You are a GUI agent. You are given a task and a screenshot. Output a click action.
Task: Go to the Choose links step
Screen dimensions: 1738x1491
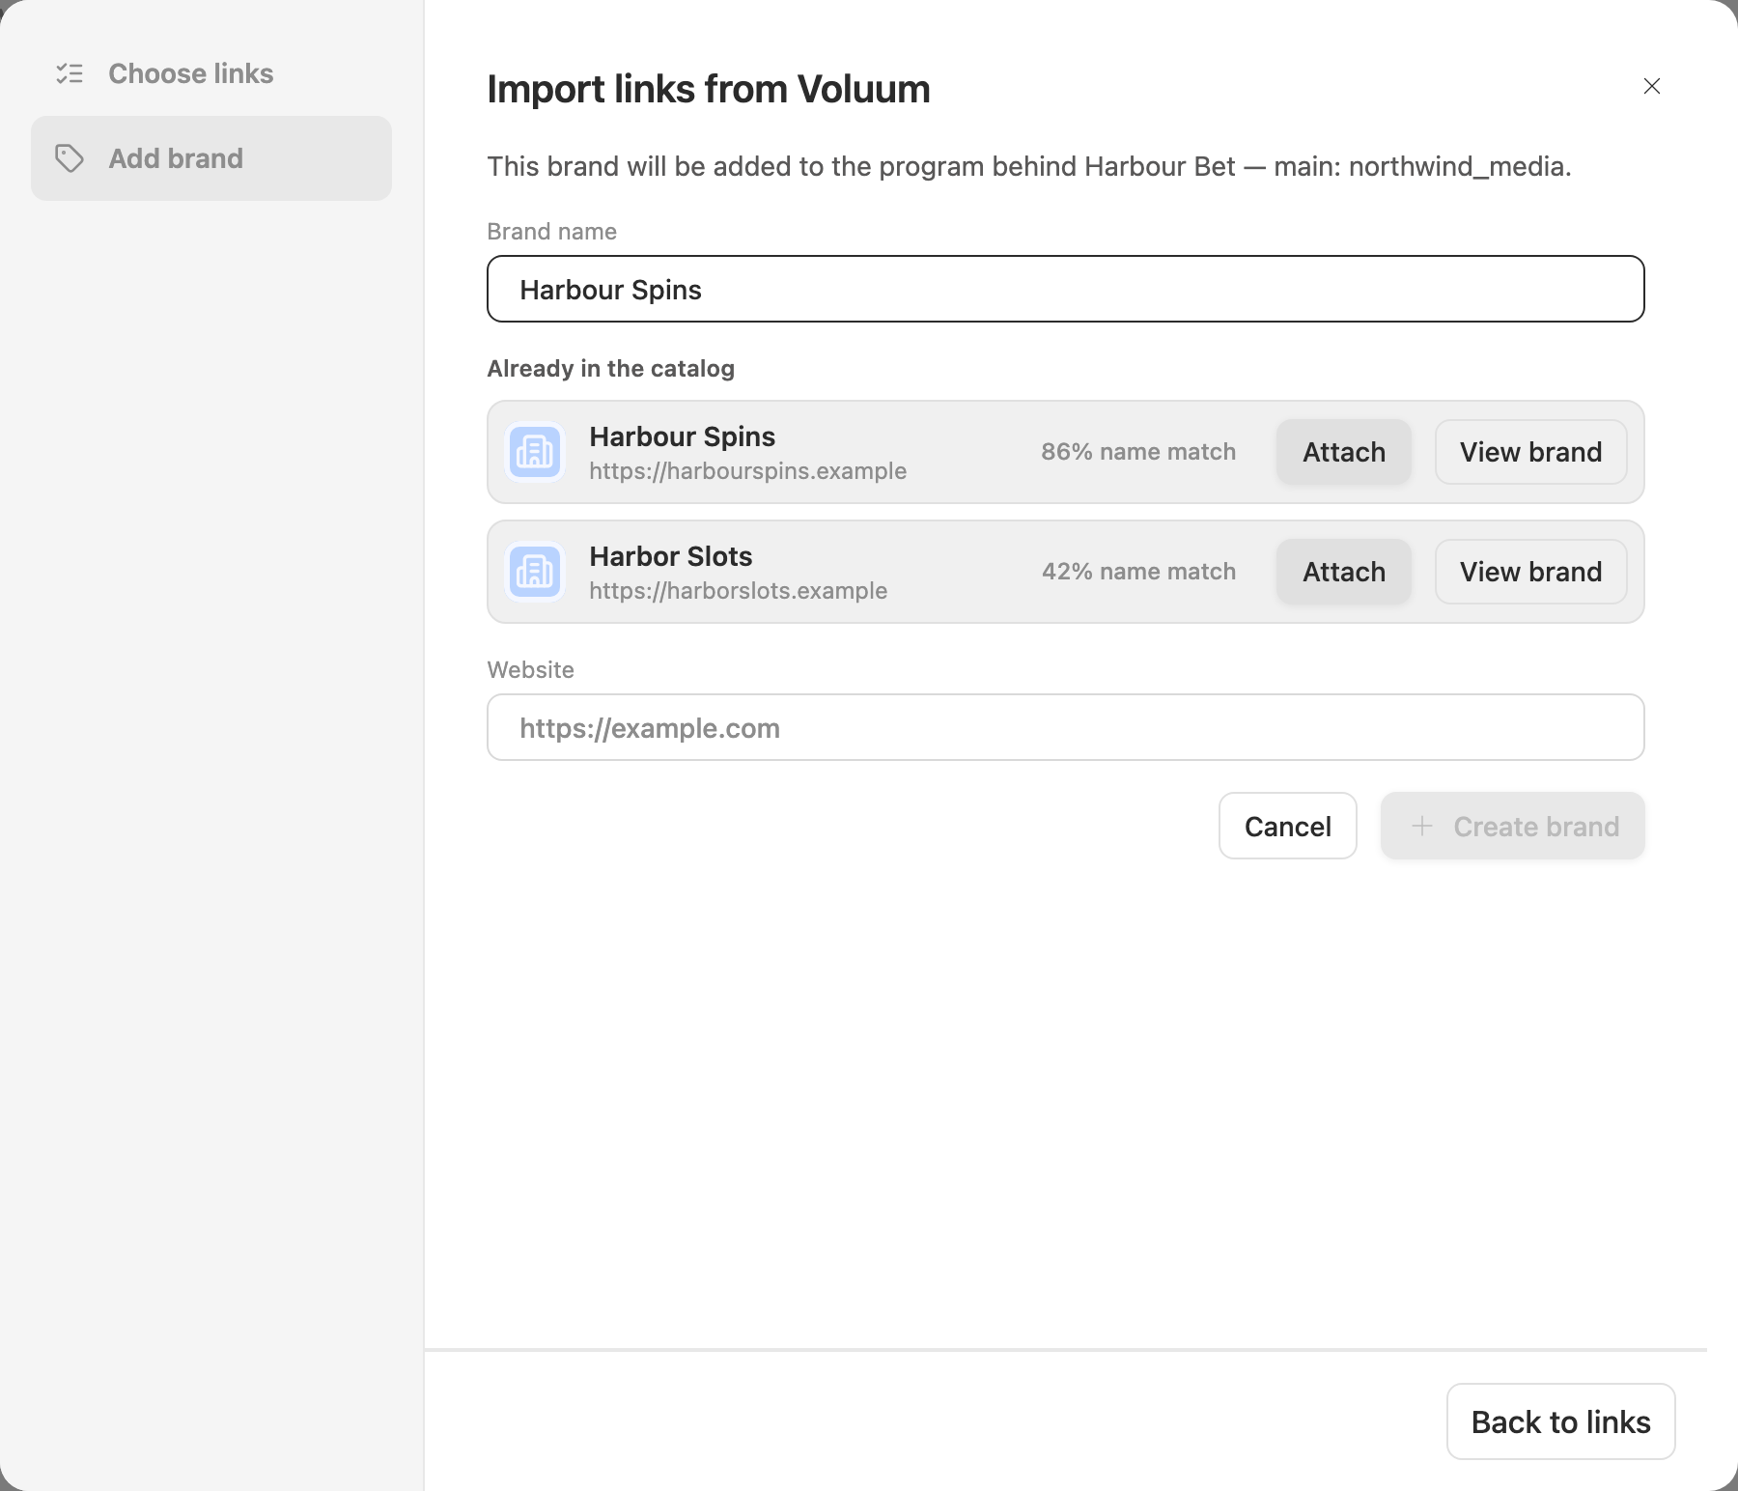(x=211, y=73)
